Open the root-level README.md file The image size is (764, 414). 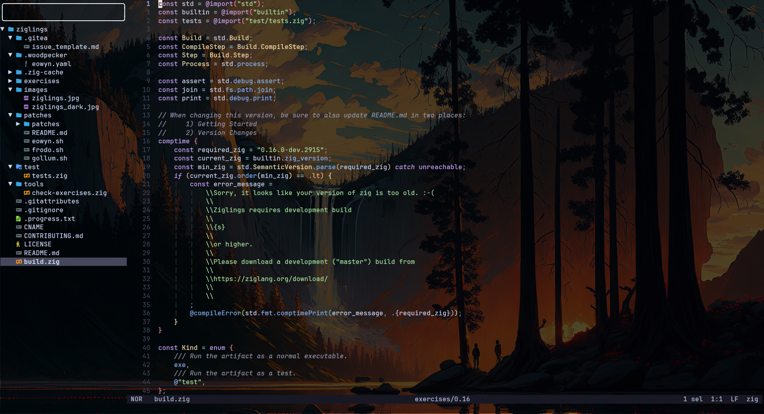41,253
